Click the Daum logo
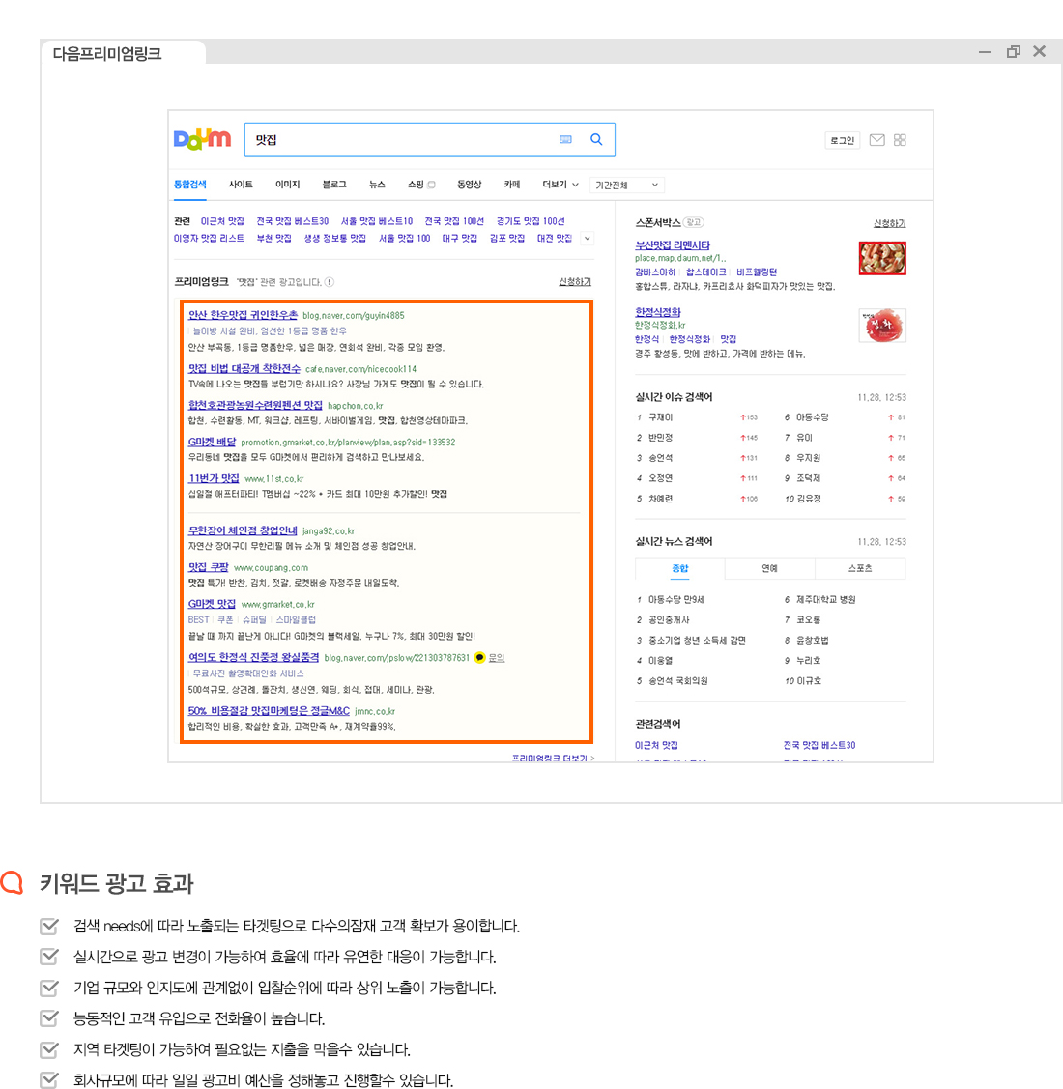The image size is (1063, 1089). pos(202,139)
